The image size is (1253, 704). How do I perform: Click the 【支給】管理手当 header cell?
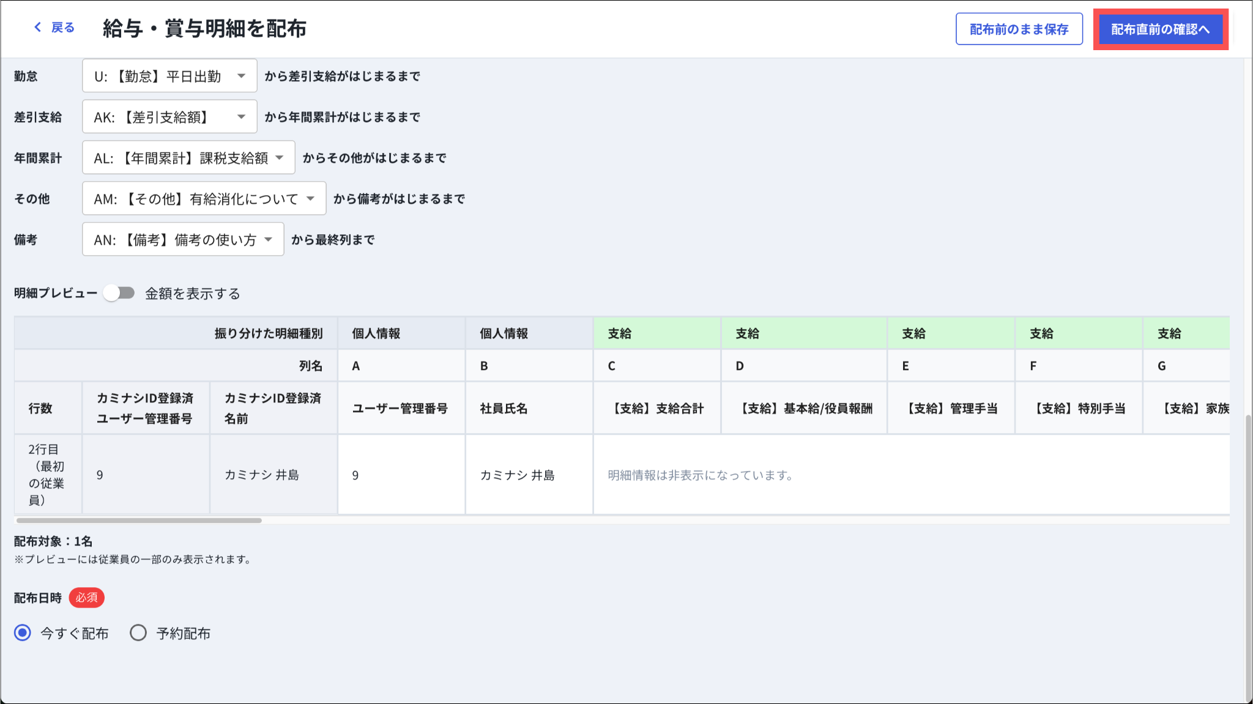951,409
